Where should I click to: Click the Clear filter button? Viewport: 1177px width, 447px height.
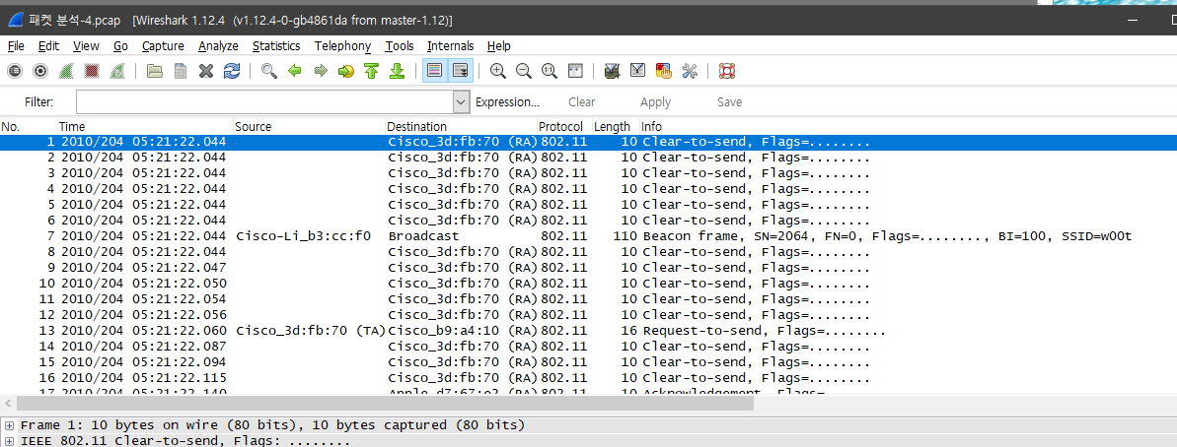pyautogui.click(x=582, y=101)
